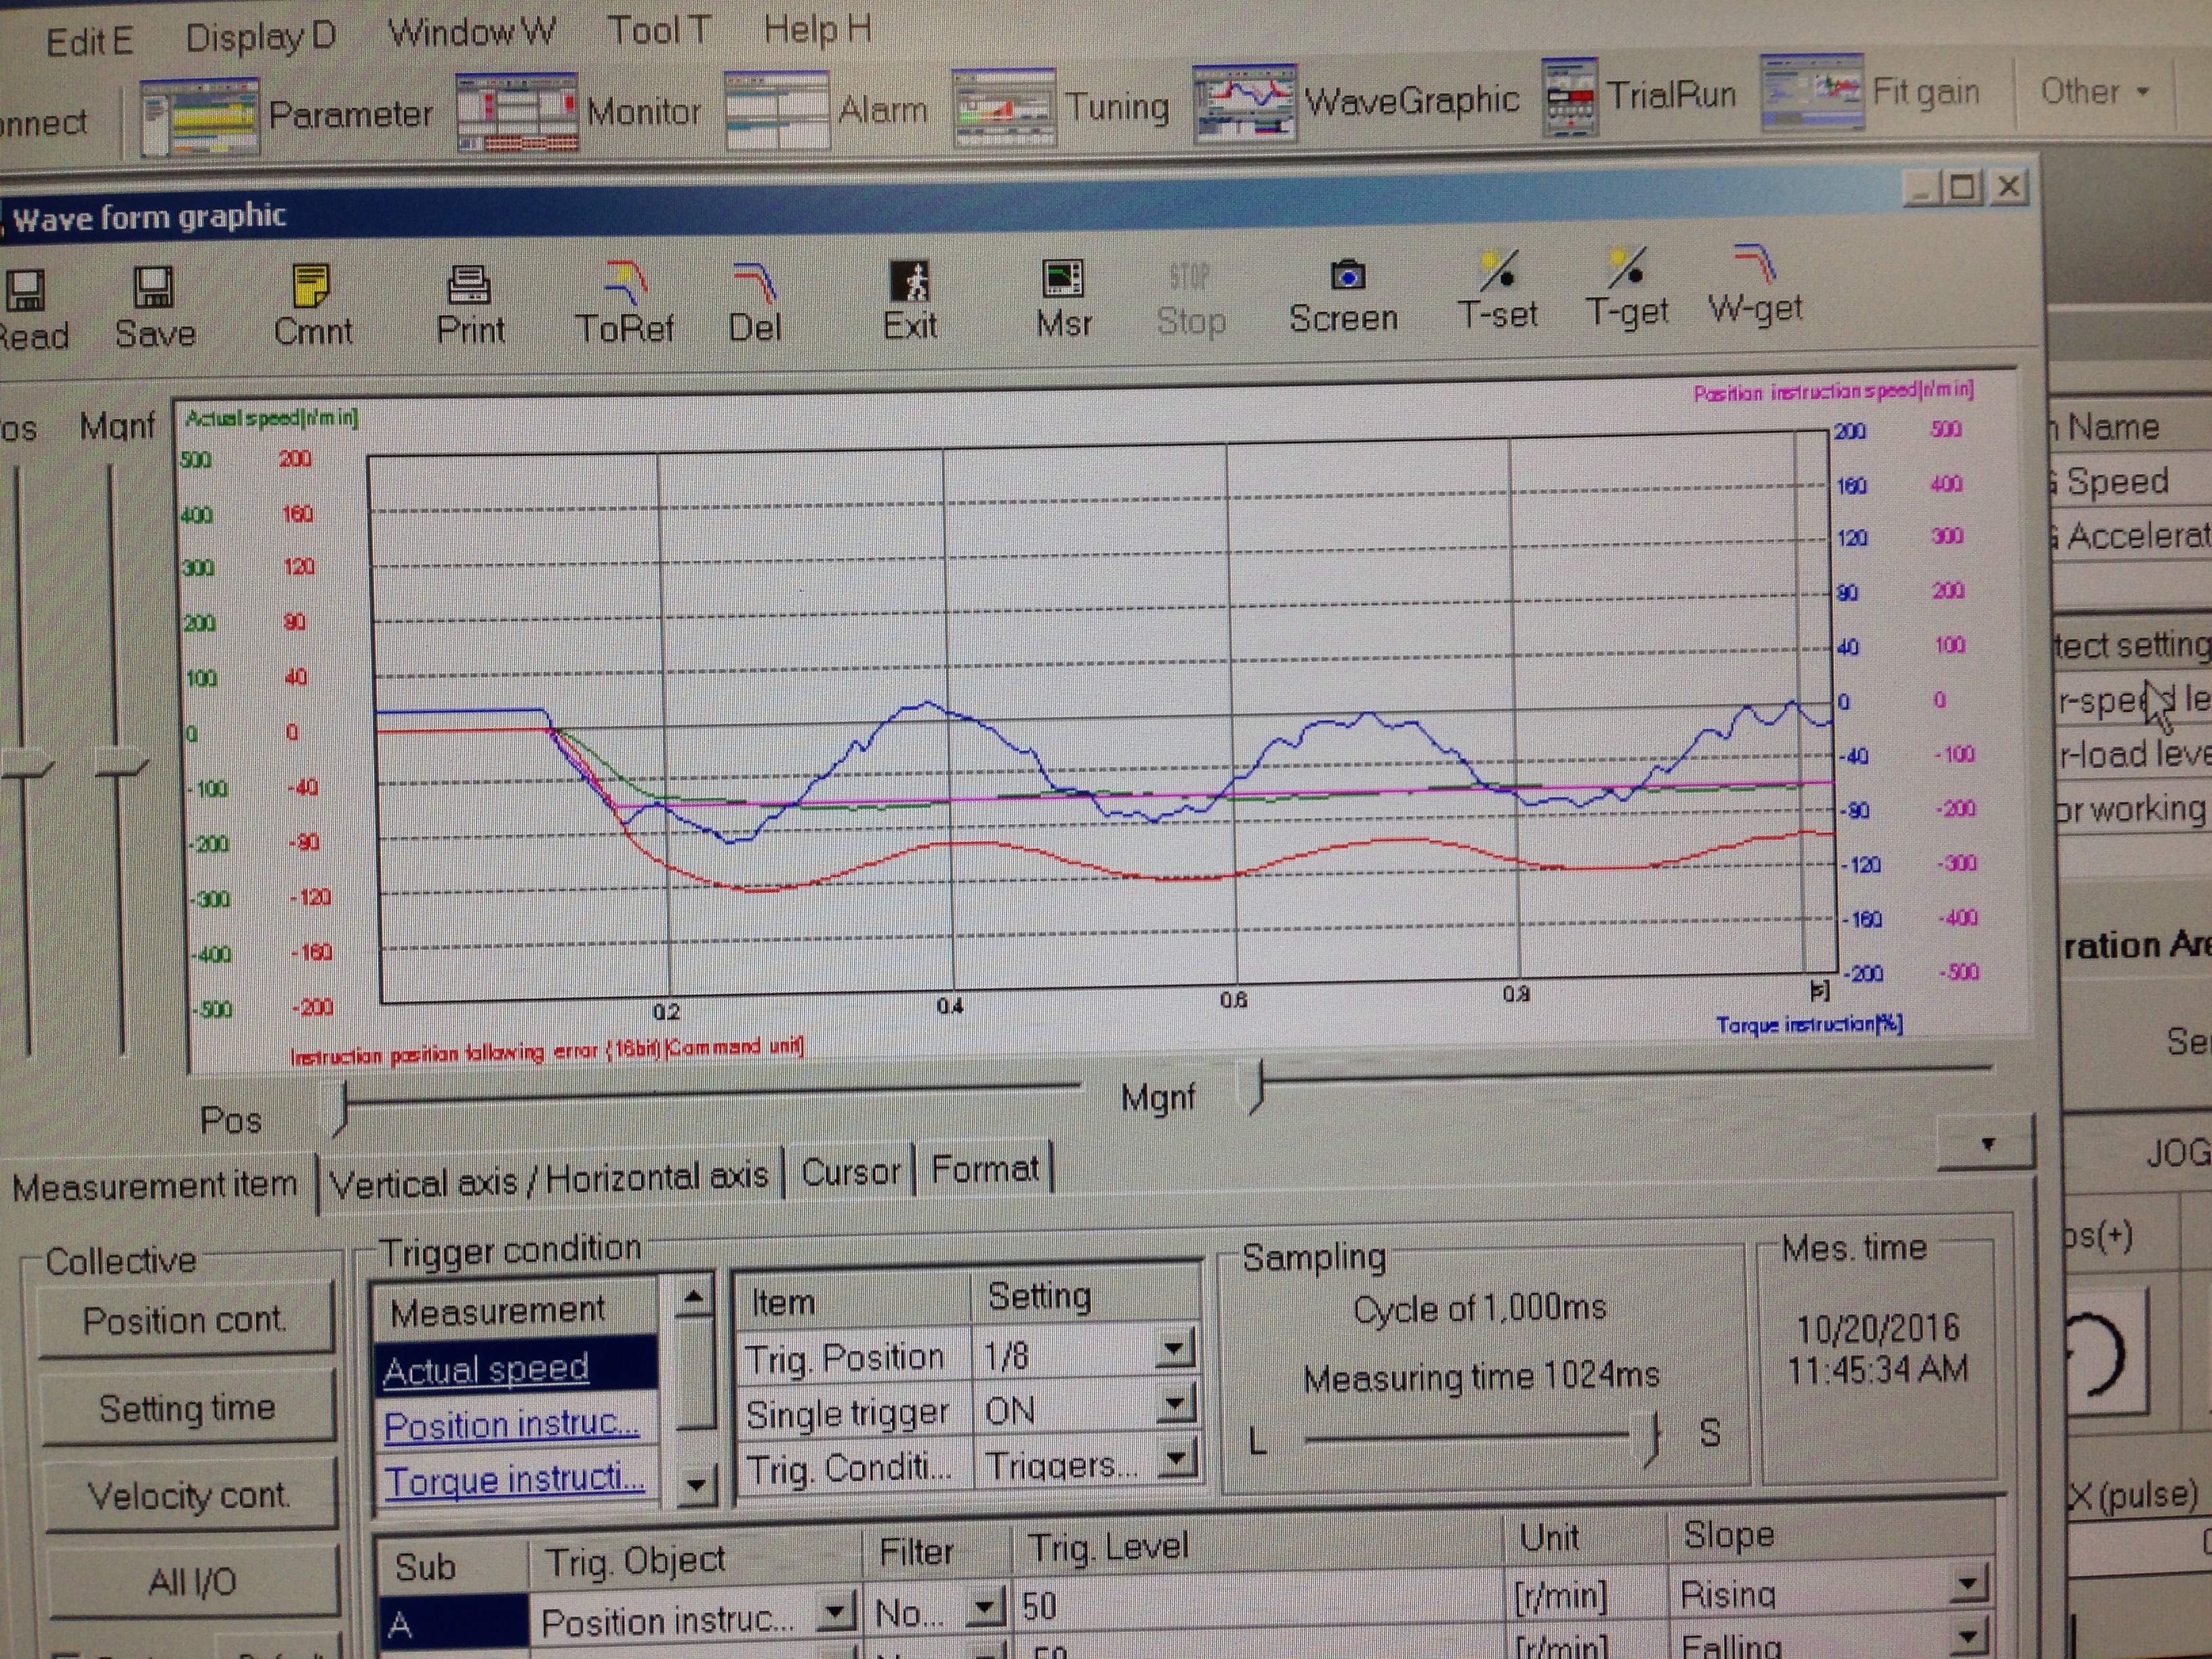Screen dimensions: 2212x1659
Task: Switch to the Cursor tab
Action: tap(850, 1171)
